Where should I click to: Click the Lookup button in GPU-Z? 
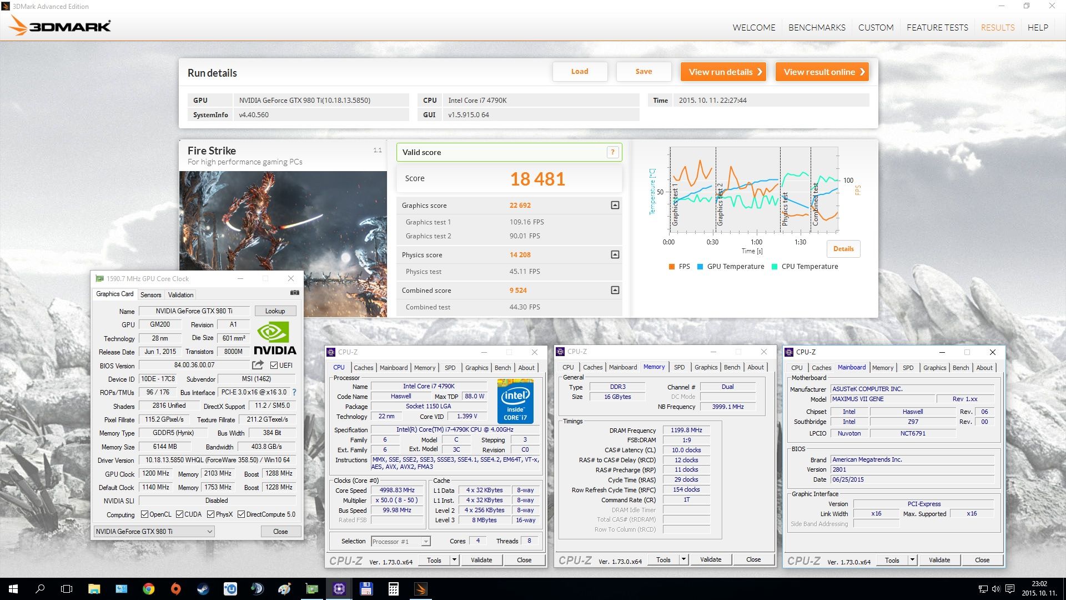(275, 311)
